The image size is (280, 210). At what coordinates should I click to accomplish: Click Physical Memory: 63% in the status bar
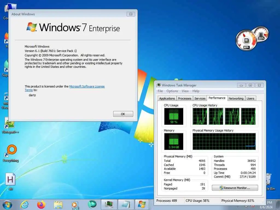[238, 201]
